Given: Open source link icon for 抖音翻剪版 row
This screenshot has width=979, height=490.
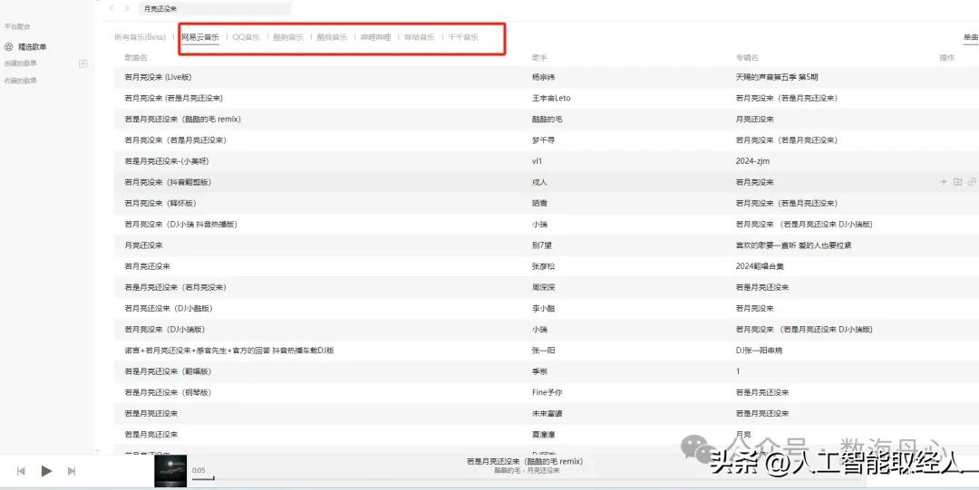Looking at the screenshot, I should pos(972,182).
